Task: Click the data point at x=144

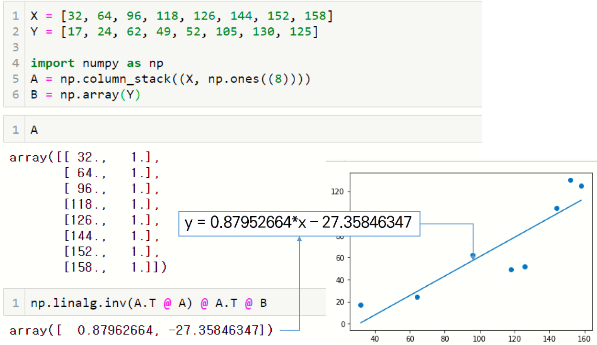Action: [556, 208]
